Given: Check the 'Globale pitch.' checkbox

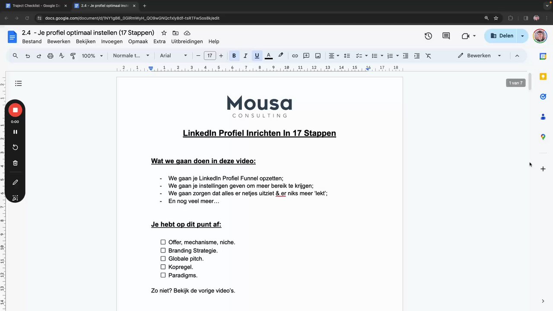Looking at the screenshot, I should tap(163, 259).
